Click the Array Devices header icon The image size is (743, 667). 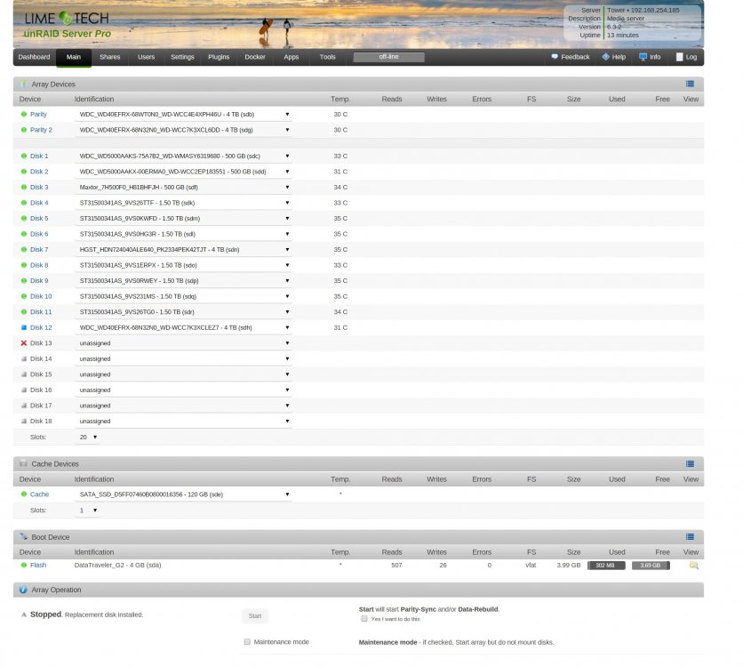(23, 84)
